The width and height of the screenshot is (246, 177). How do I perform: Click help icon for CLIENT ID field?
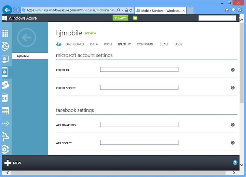[233, 70]
